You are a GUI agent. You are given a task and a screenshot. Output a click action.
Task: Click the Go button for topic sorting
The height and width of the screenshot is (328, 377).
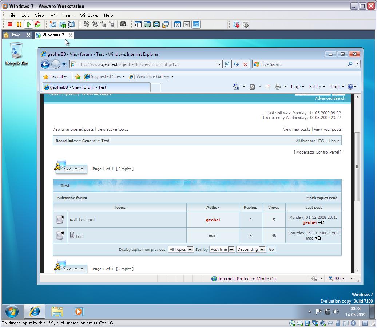pyautogui.click(x=271, y=249)
